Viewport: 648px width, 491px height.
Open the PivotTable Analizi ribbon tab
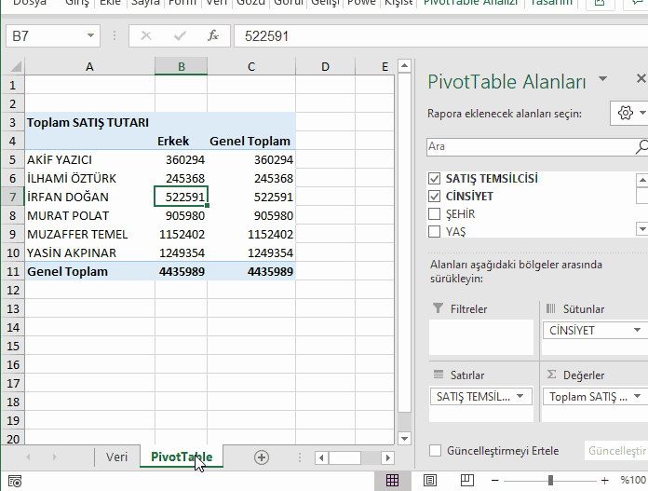(471, 4)
